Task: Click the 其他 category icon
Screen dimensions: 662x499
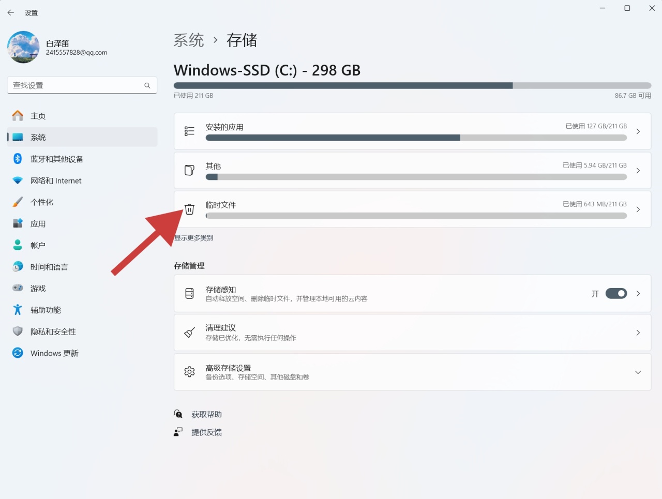Action: click(x=190, y=170)
